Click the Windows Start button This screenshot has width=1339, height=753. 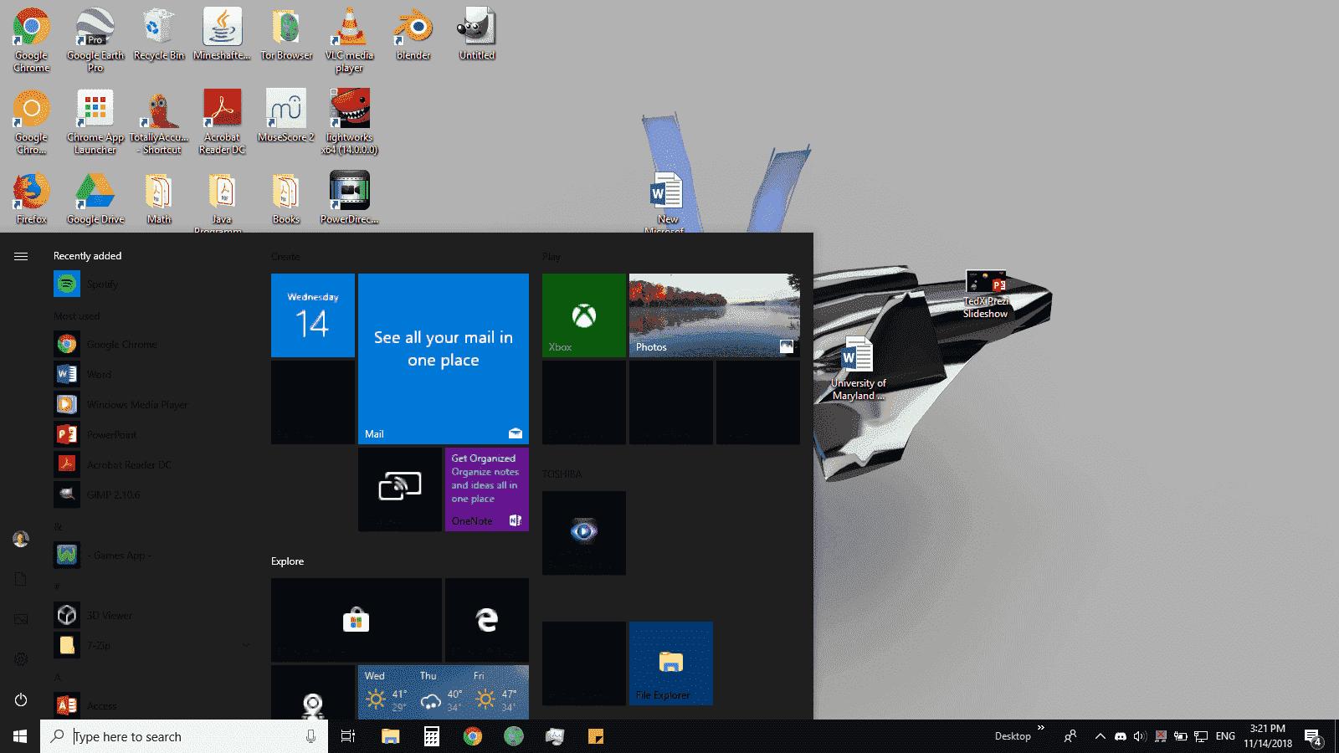coord(20,736)
